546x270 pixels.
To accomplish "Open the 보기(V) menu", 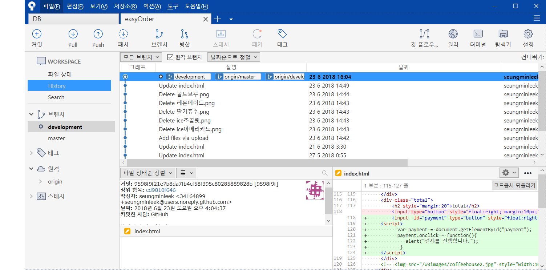I will pos(99,6).
